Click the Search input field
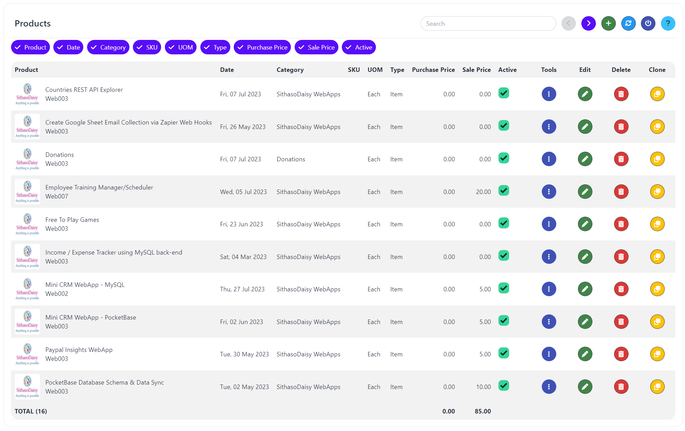The width and height of the screenshot is (685, 431). (x=488, y=24)
